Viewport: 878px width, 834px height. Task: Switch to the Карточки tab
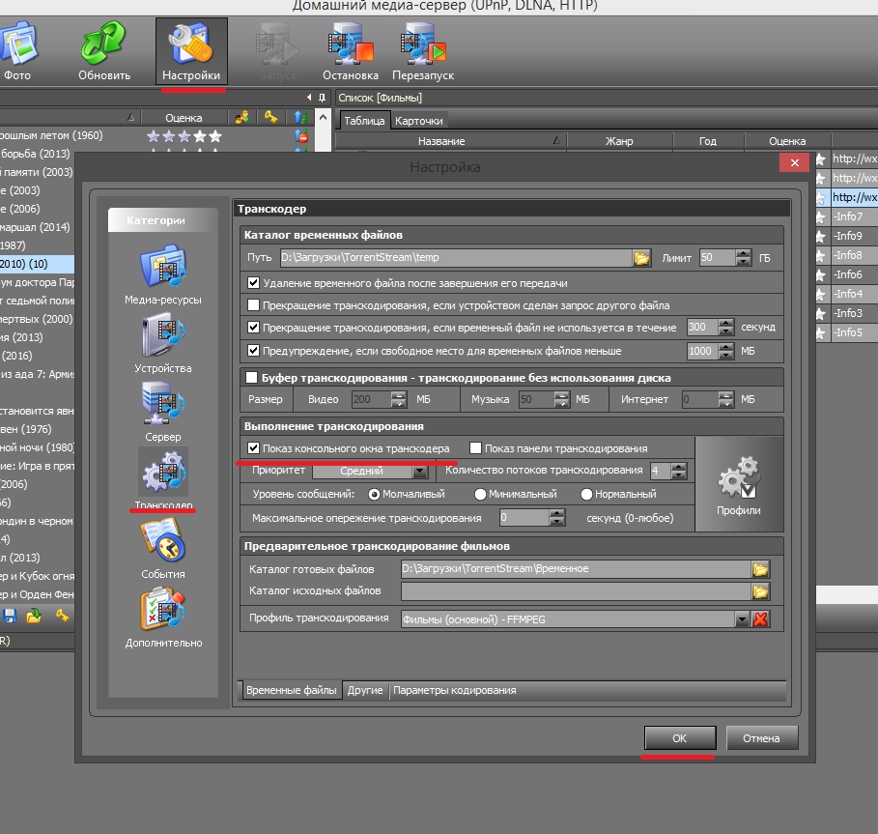click(419, 121)
